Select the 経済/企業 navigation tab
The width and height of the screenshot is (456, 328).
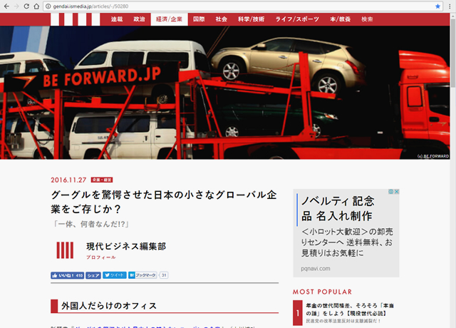coord(168,19)
